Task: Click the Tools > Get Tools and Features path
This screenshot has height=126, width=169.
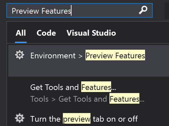Action: [x=87, y=99]
